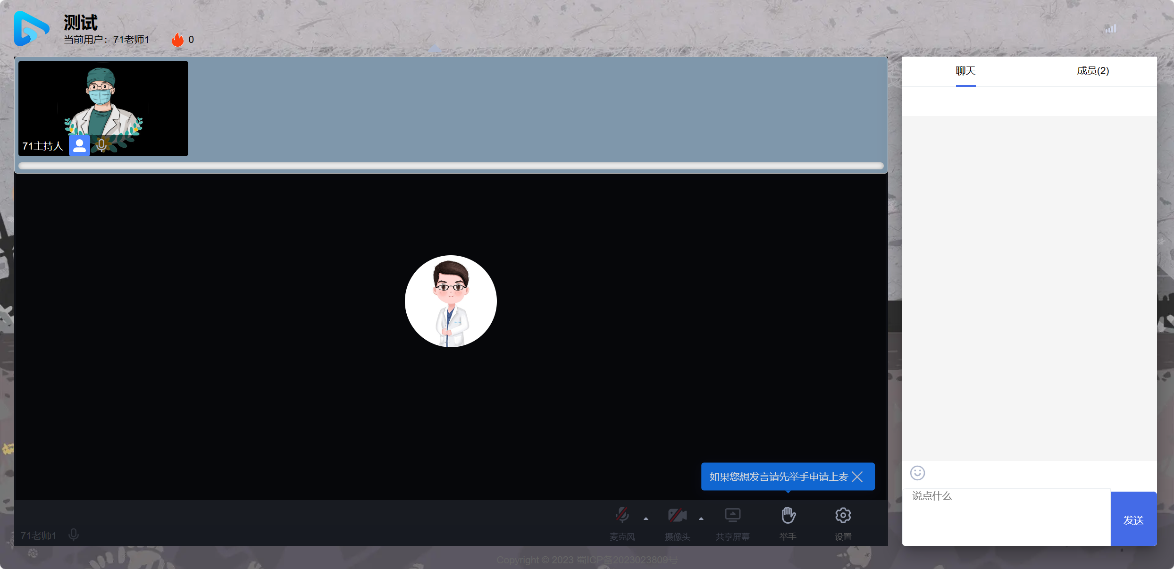Click the 发送 send button

pyautogui.click(x=1133, y=519)
